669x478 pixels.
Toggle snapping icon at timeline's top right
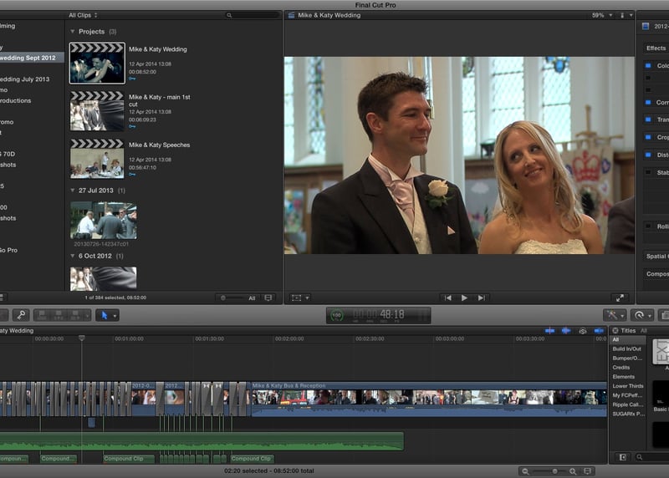[x=599, y=331]
